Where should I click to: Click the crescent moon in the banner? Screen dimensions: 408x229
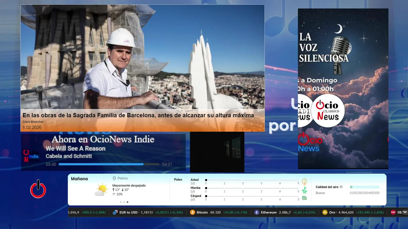tap(338, 29)
